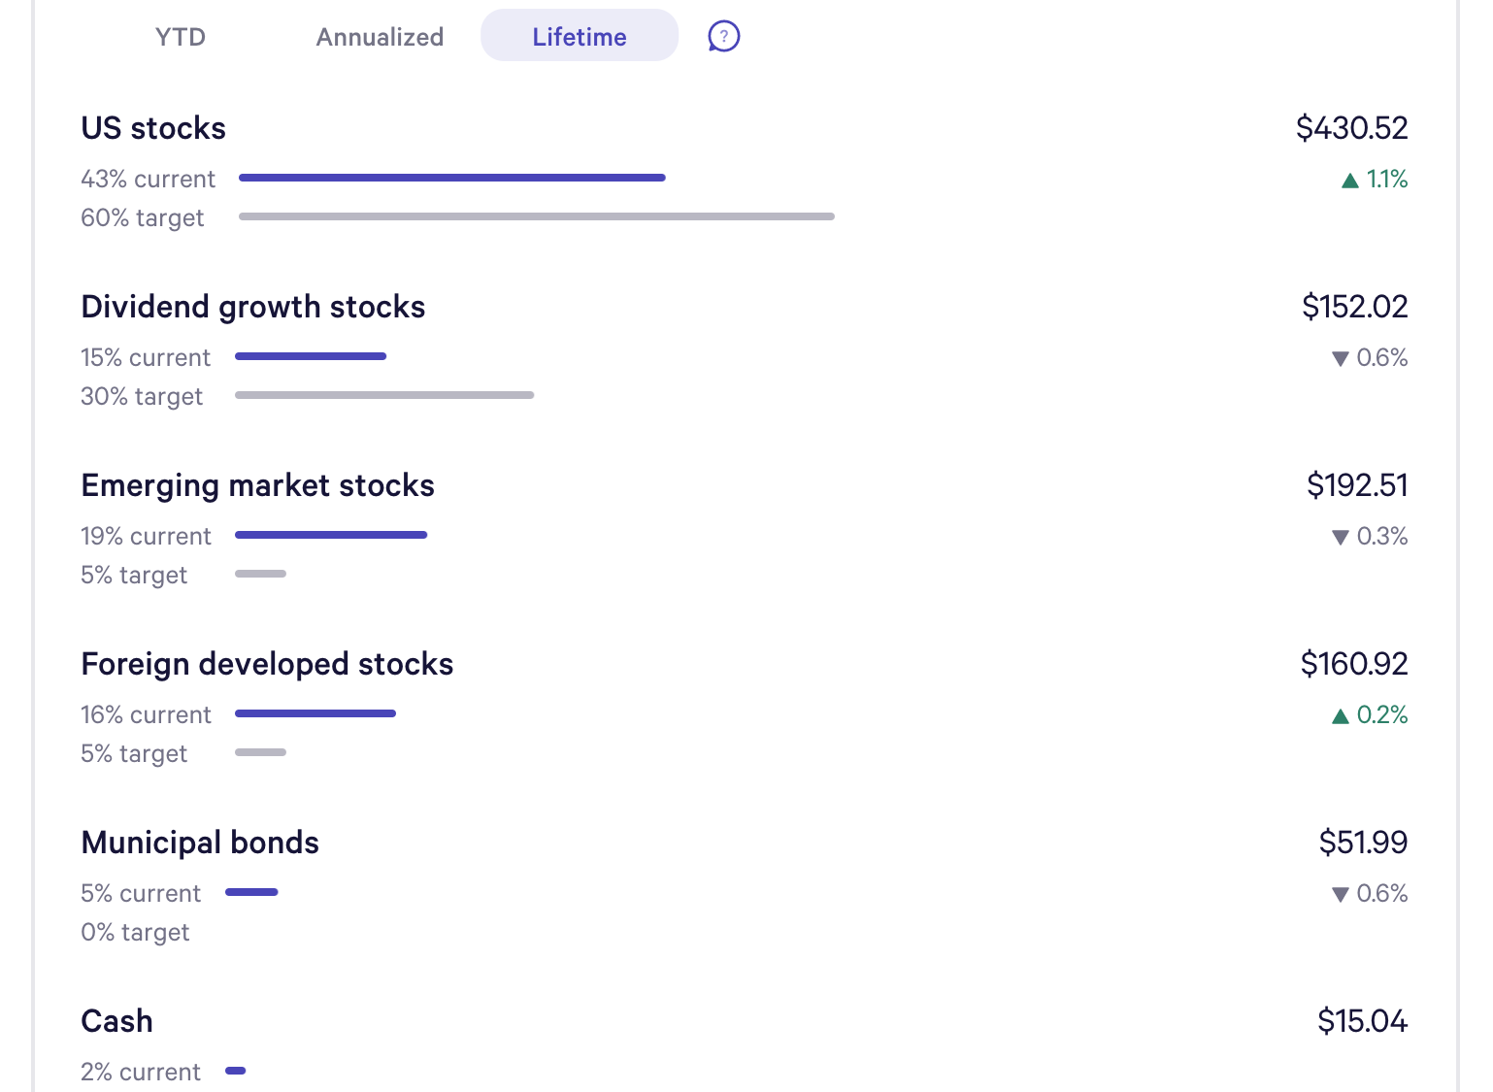The width and height of the screenshot is (1493, 1092).
Task: Click the US stocks 60% target bar
Action: [536, 216]
